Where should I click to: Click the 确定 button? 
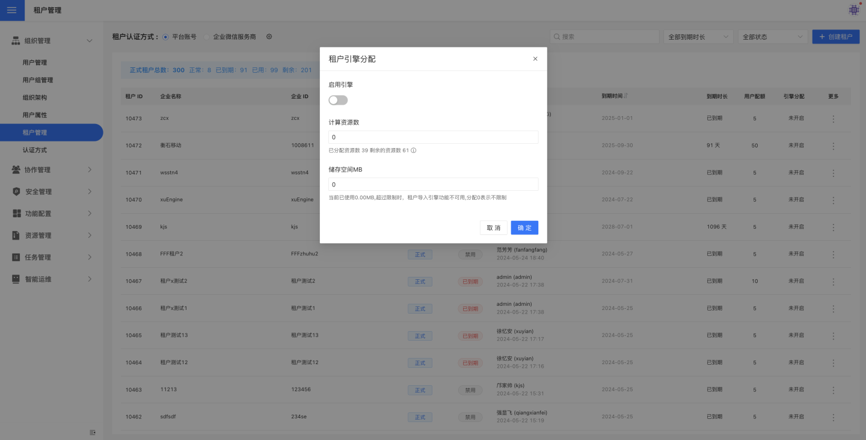tap(524, 228)
